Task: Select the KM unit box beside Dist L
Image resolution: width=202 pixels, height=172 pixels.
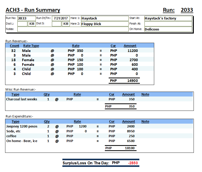Action: pos(32,24)
